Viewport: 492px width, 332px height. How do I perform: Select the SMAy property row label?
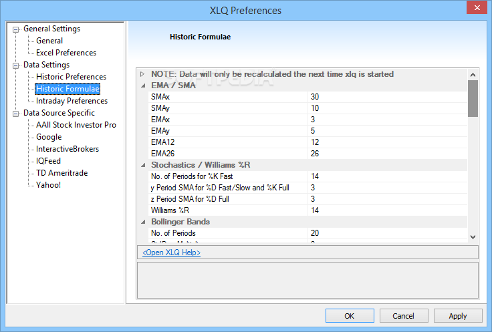click(160, 108)
